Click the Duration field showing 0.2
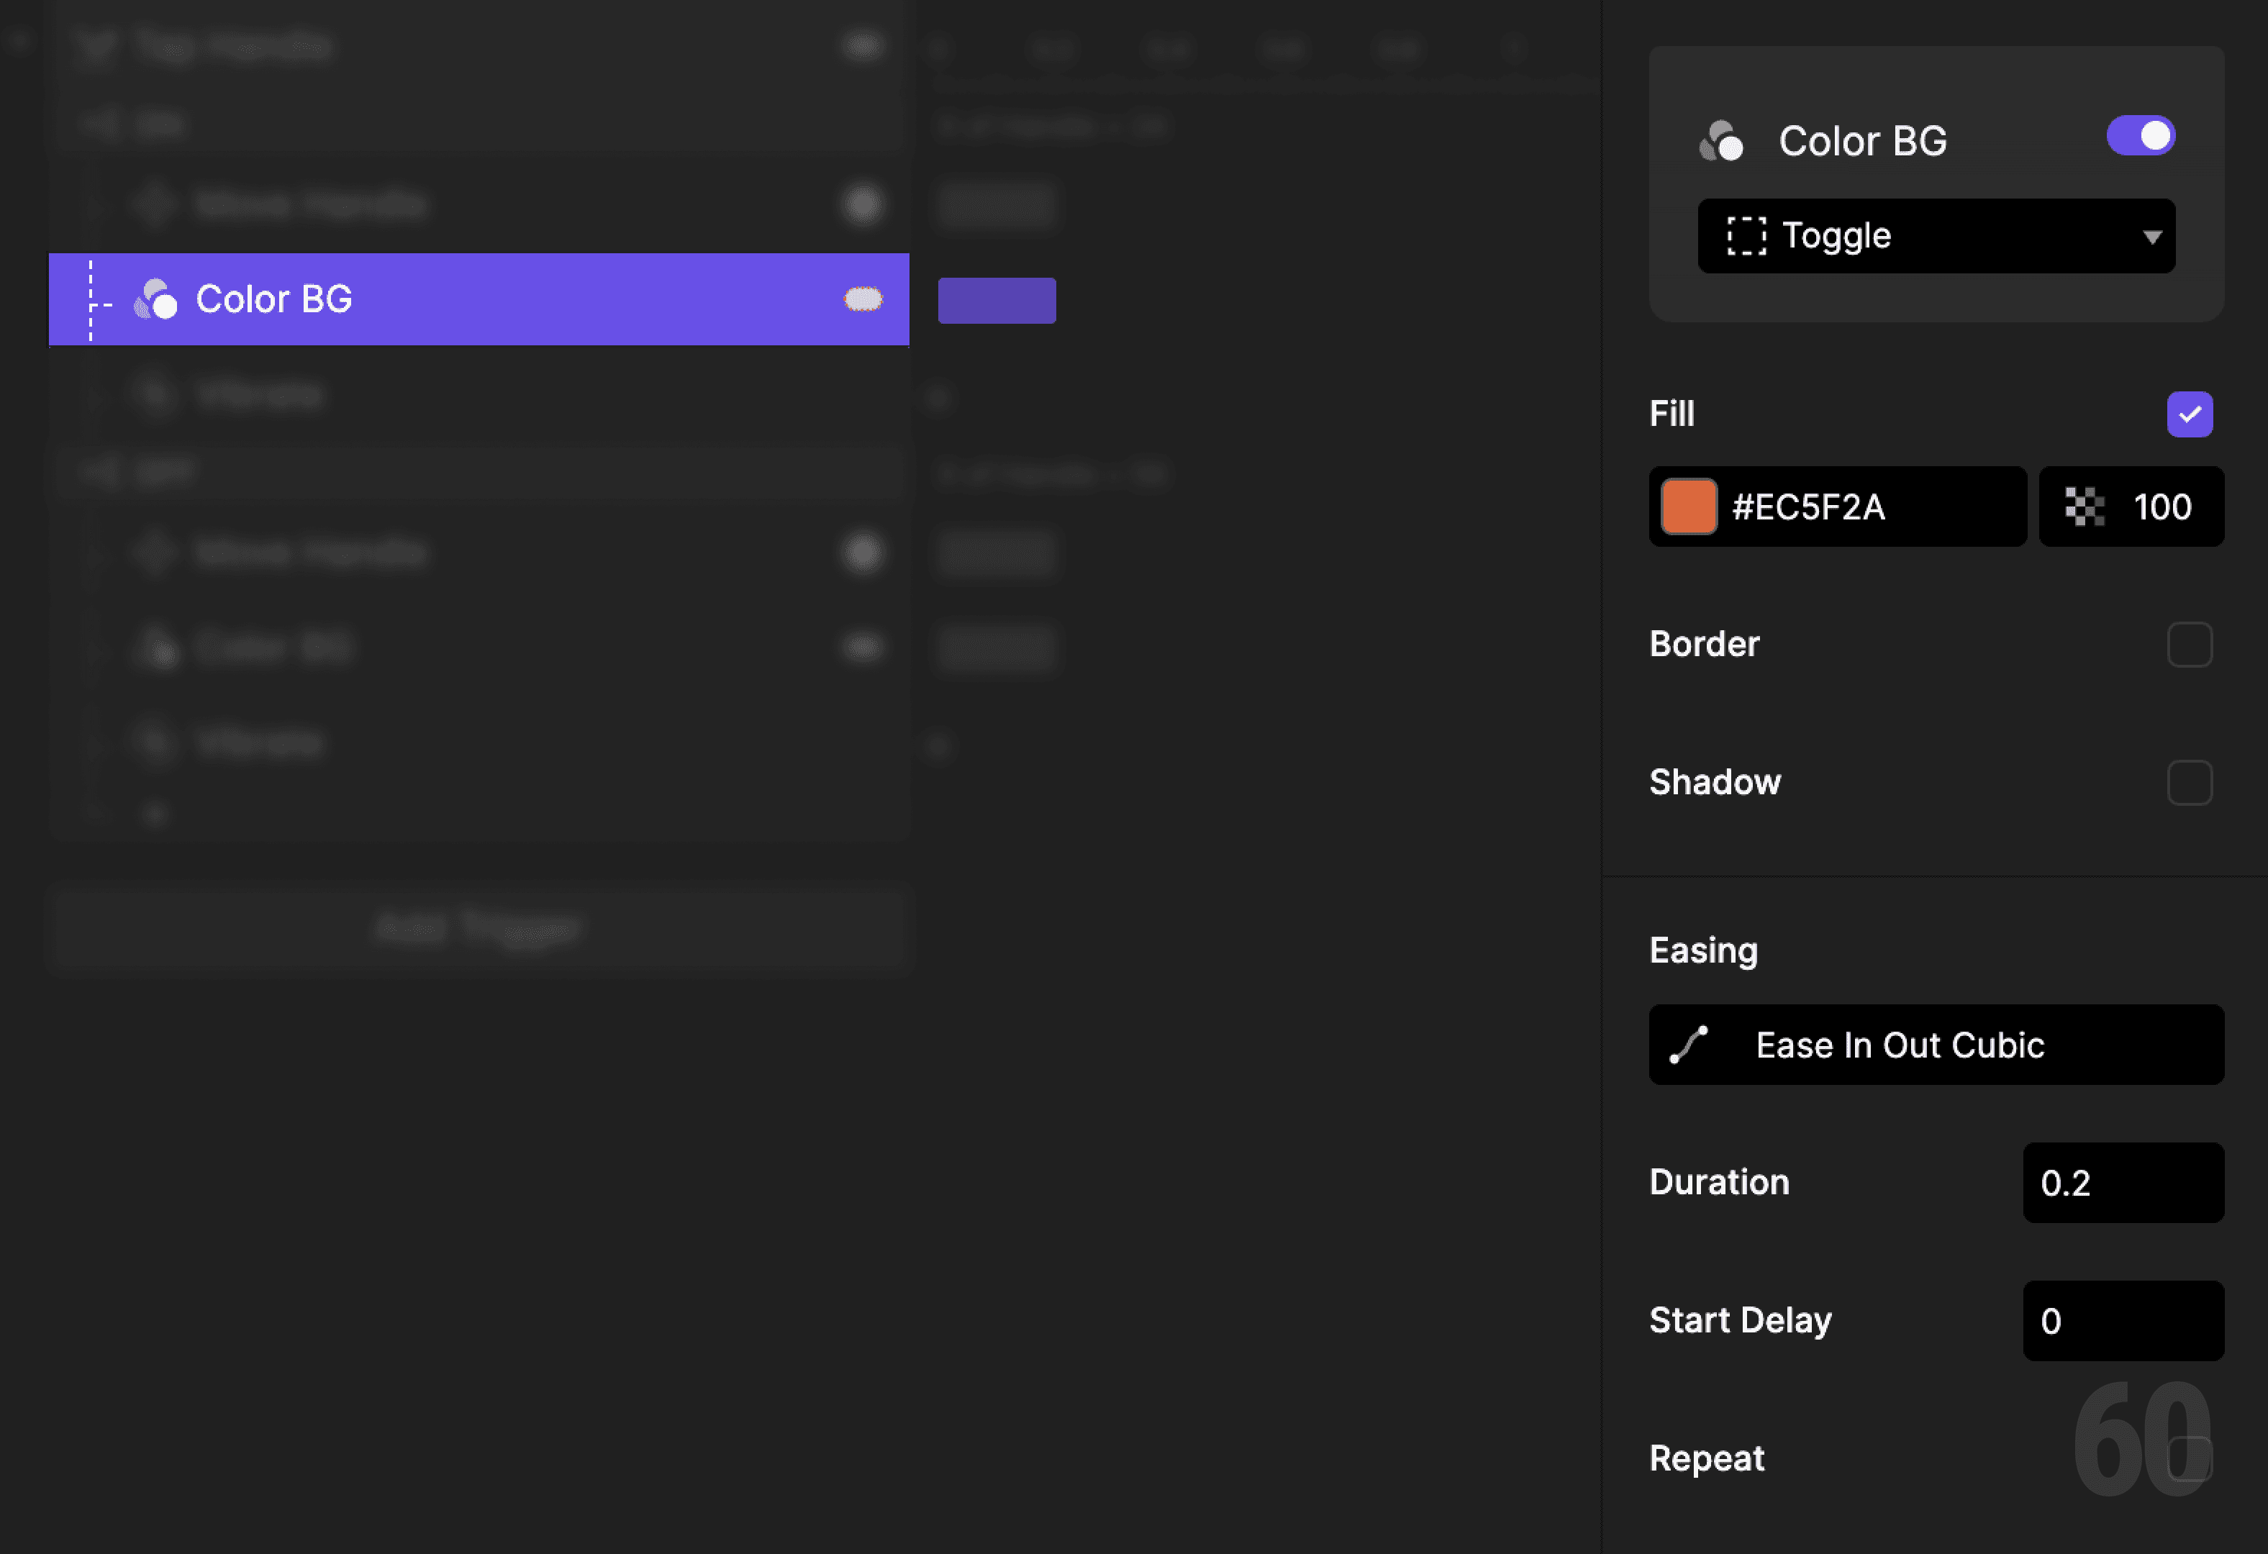The height and width of the screenshot is (1554, 2268). (x=2123, y=1183)
